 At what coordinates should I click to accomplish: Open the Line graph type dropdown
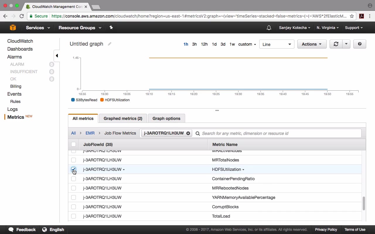277,44
